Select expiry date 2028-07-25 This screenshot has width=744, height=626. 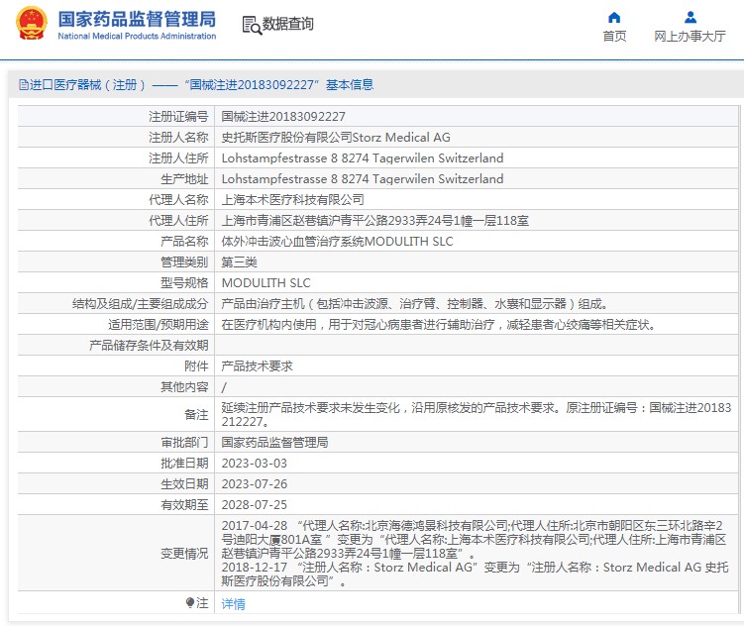click(x=254, y=505)
